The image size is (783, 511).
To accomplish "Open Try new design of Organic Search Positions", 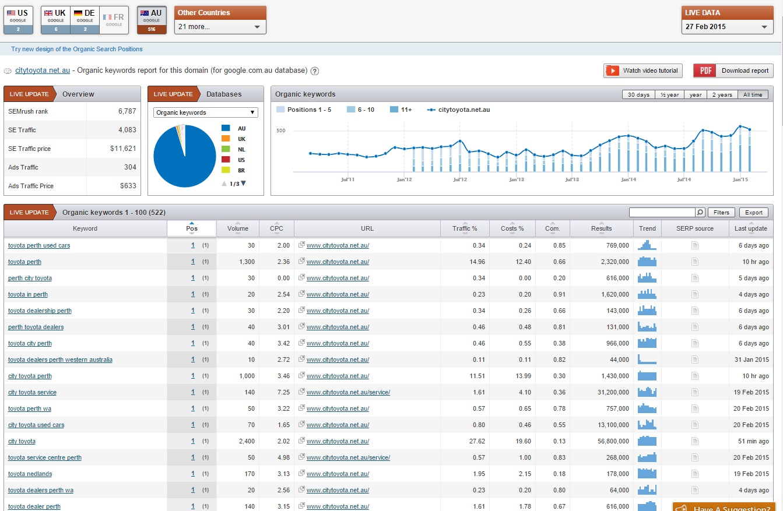I will (x=77, y=49).
